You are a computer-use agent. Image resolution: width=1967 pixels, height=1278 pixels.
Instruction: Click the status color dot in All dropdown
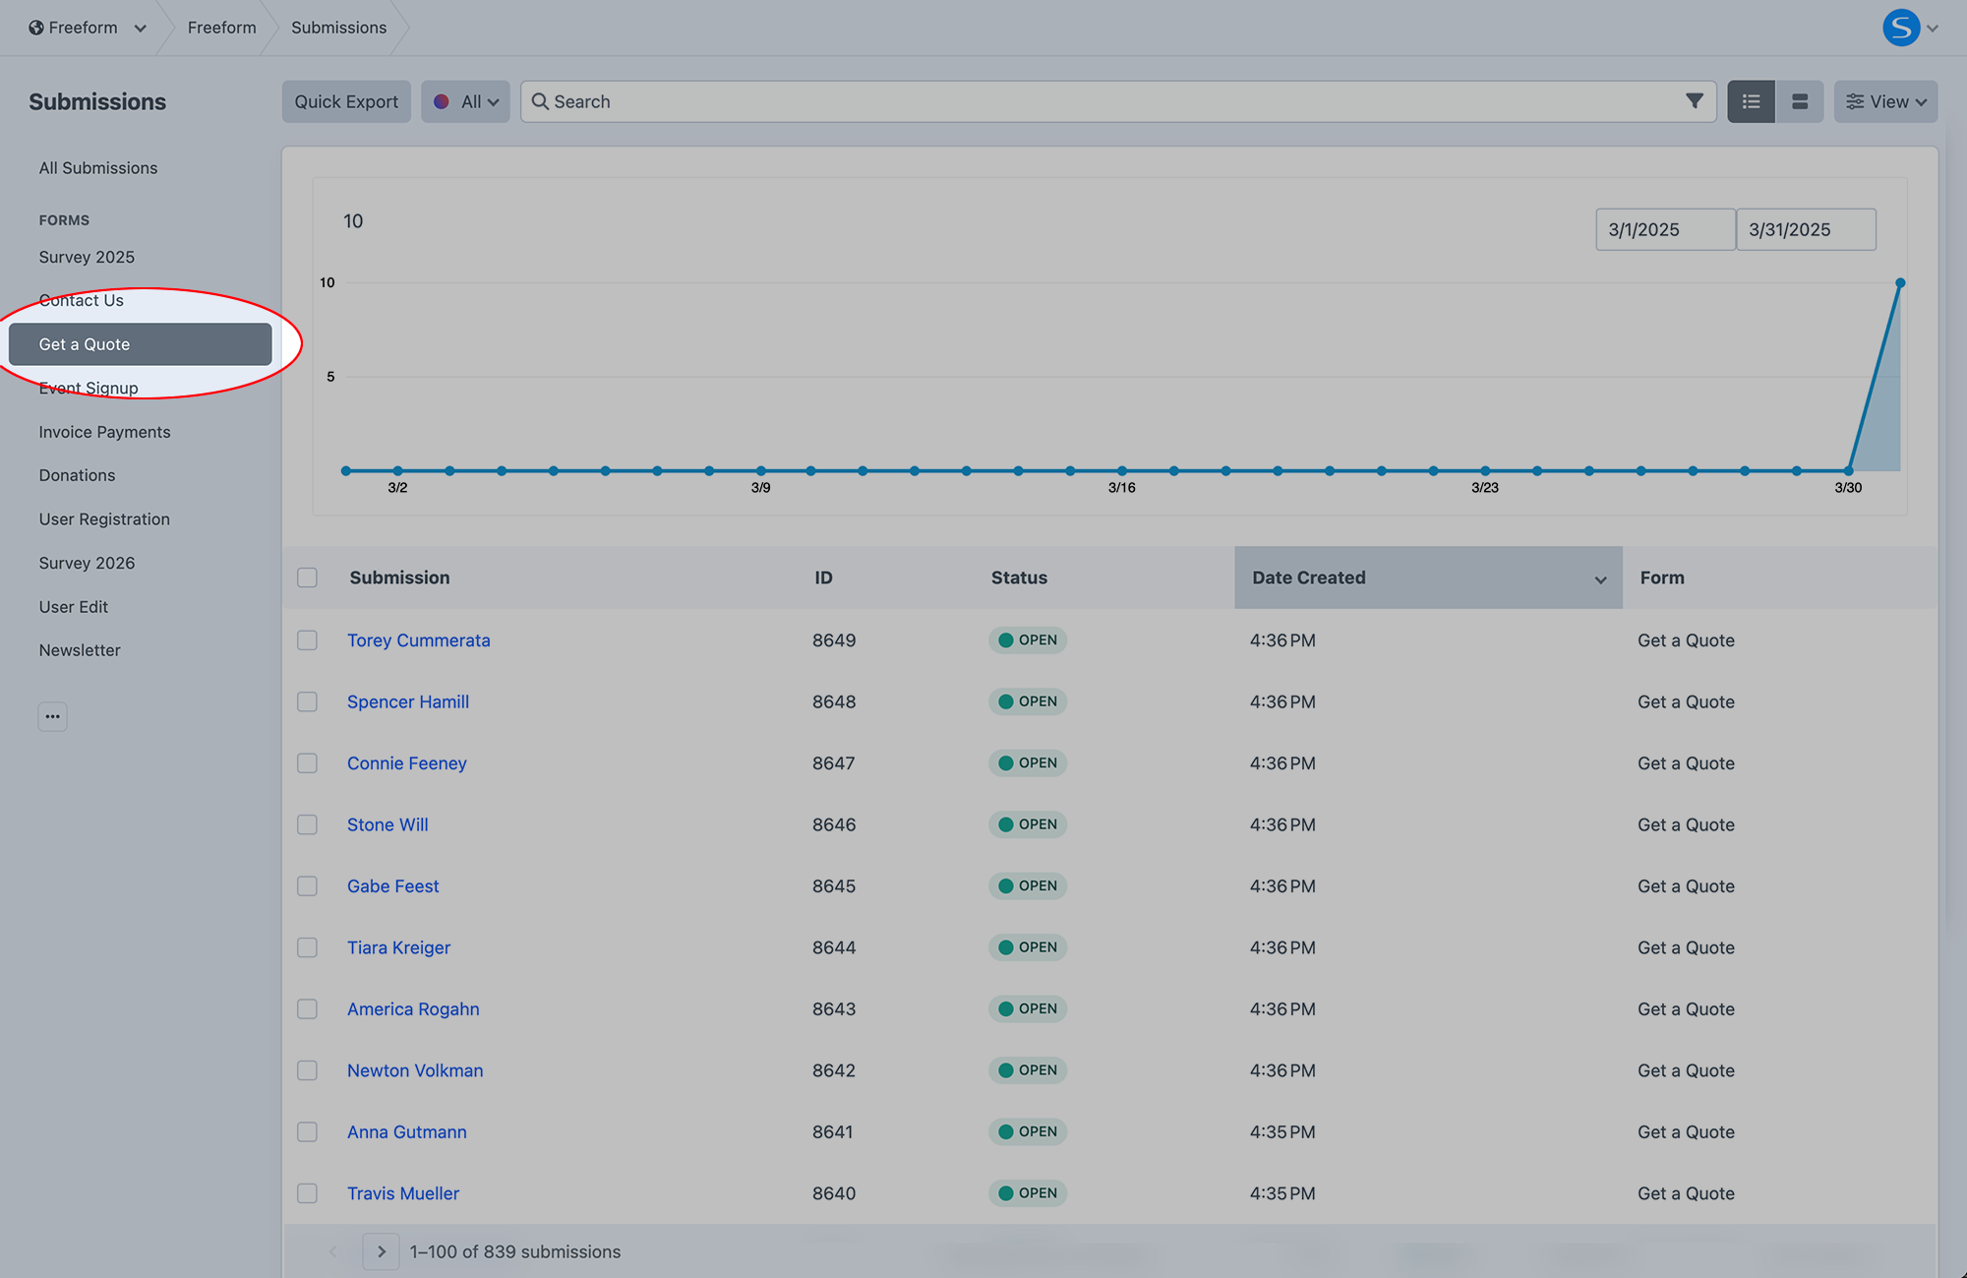coord(443,101)
